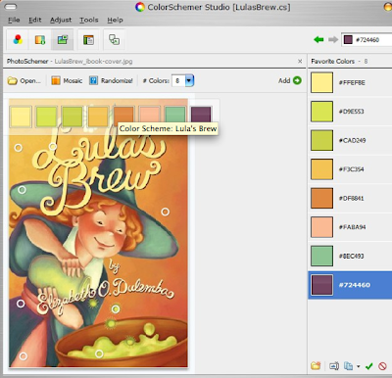Open an image file with Open...
Viewport: 392px width, 378px height.
24,80
